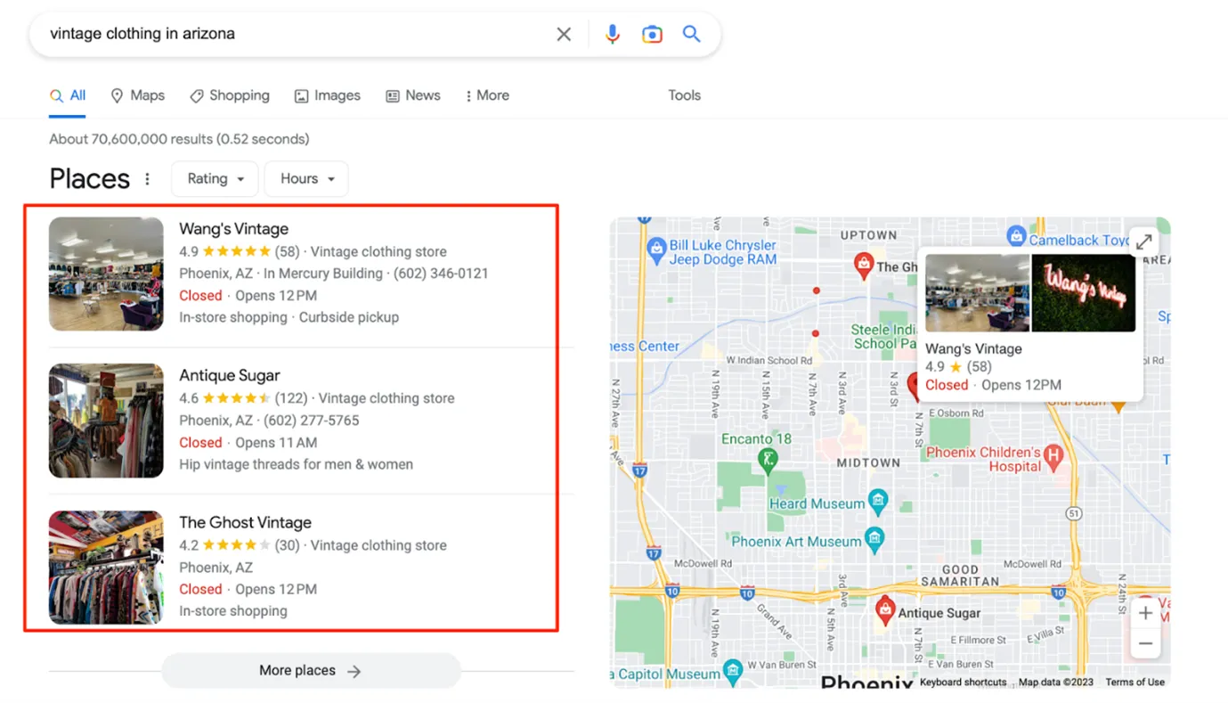This screenshot has width=1228, height=703.
Task: Open the Hours filter dropdown
Action: (x=305, y=178)
